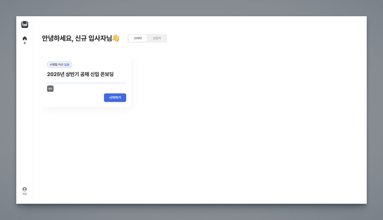383x220 pixels.
Task: Click the 2025년 상반기 공채 신입 온보딩 title
Action: coord(80,74)
